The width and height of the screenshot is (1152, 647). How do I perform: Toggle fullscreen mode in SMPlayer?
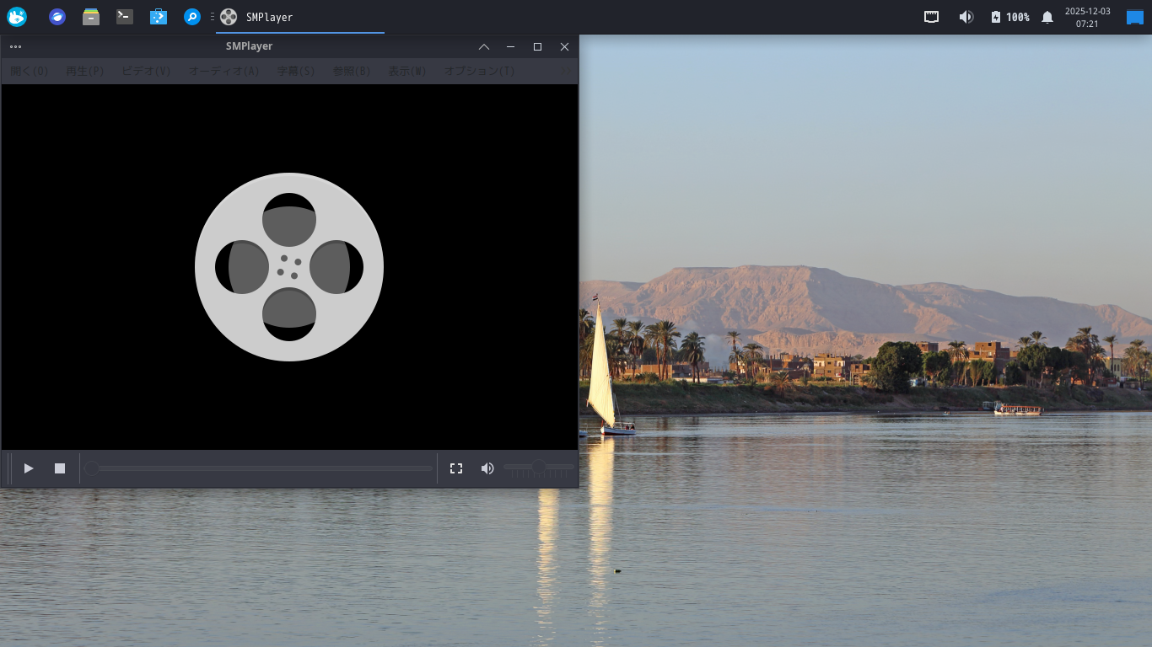pyautogui.click(x=456, y=468)
